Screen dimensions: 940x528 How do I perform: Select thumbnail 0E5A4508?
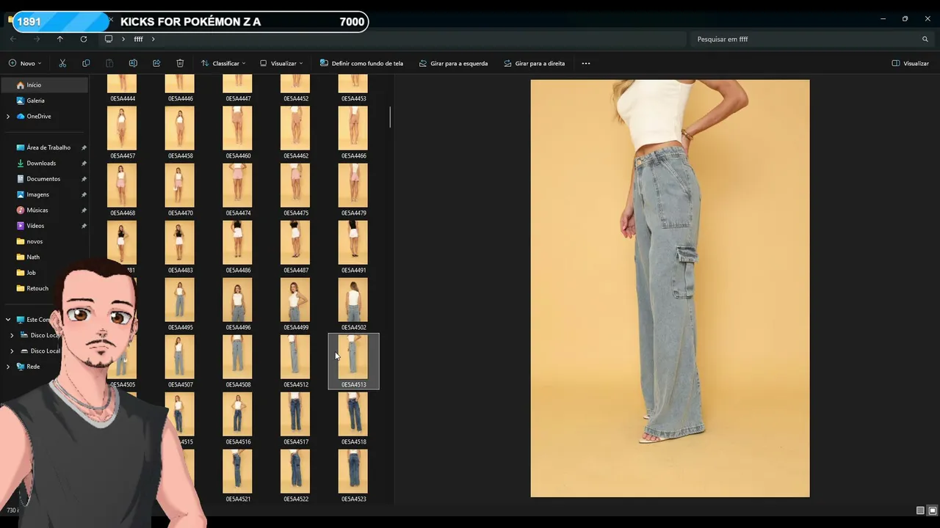click(x=237, y=356)
